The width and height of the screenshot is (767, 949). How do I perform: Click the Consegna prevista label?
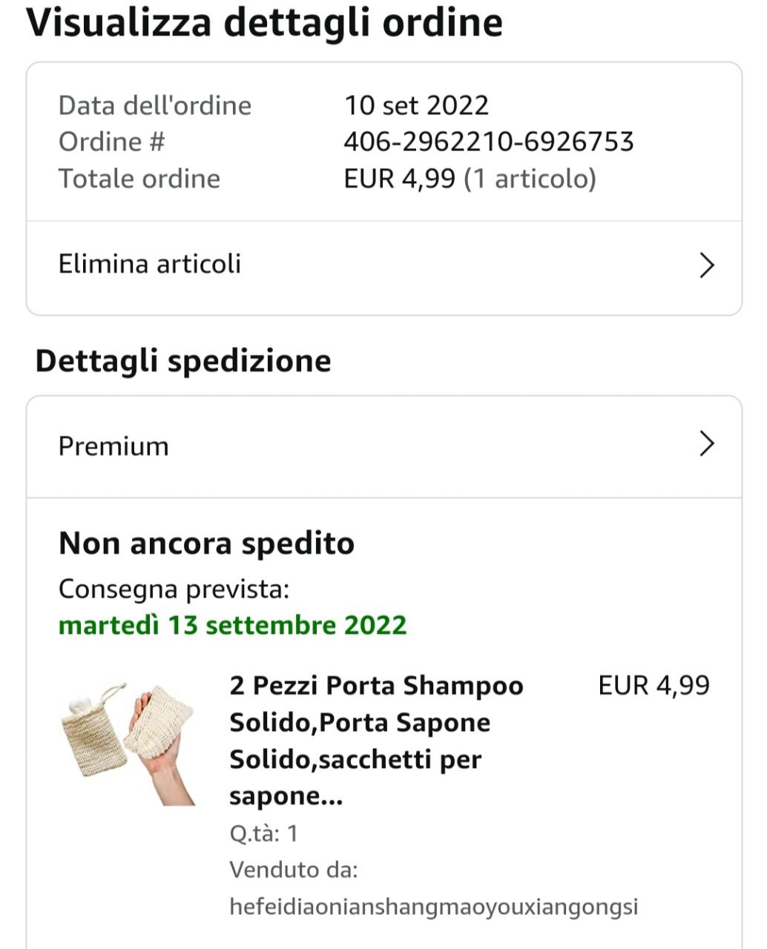coord(174,589)
